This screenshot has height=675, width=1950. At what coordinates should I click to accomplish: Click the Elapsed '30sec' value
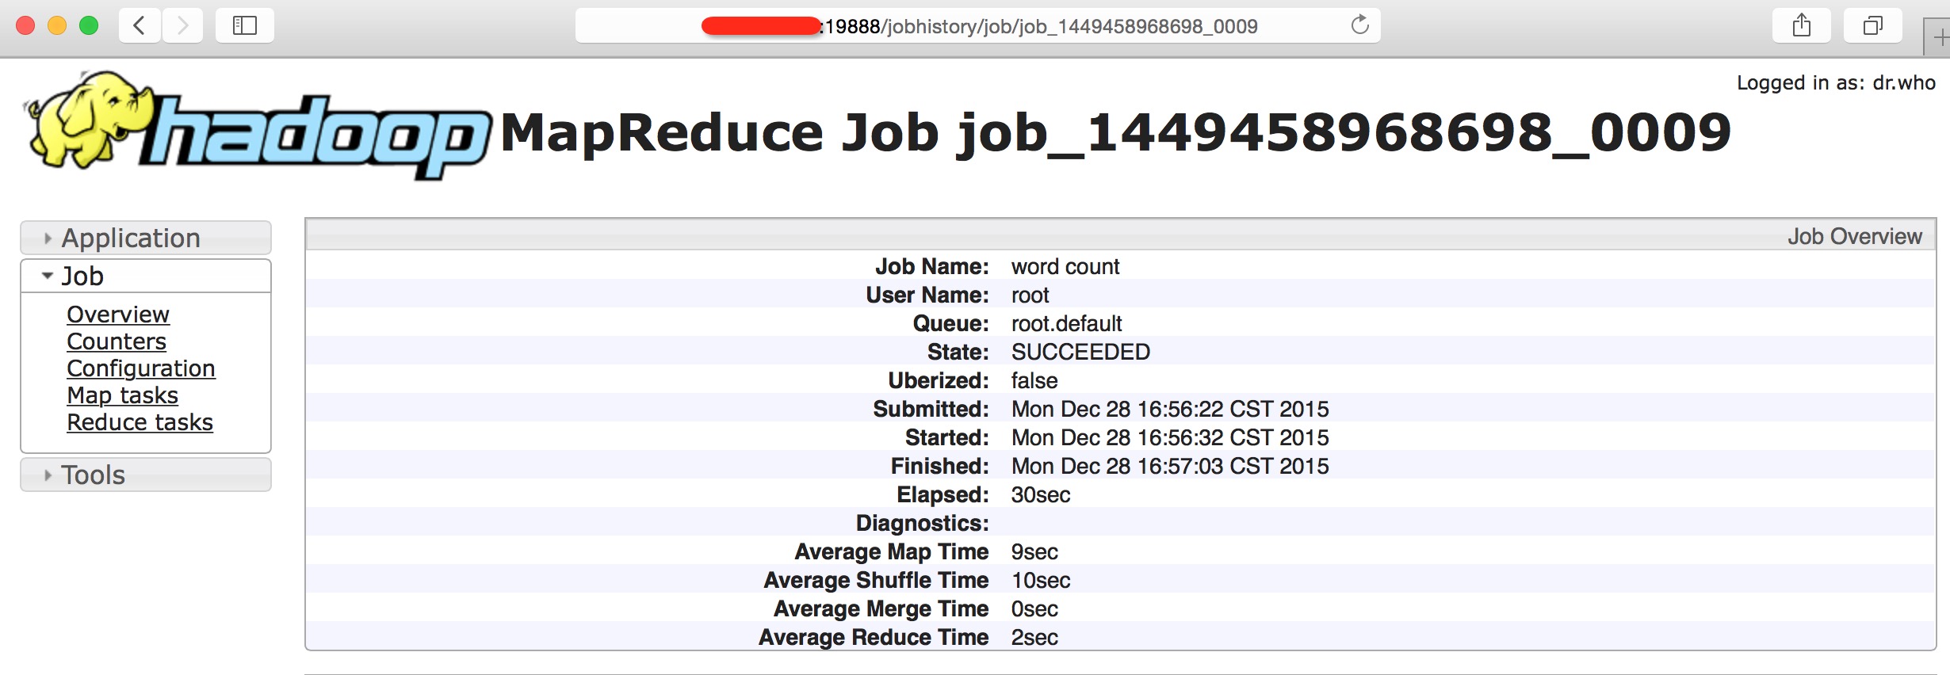[1041, 494]
